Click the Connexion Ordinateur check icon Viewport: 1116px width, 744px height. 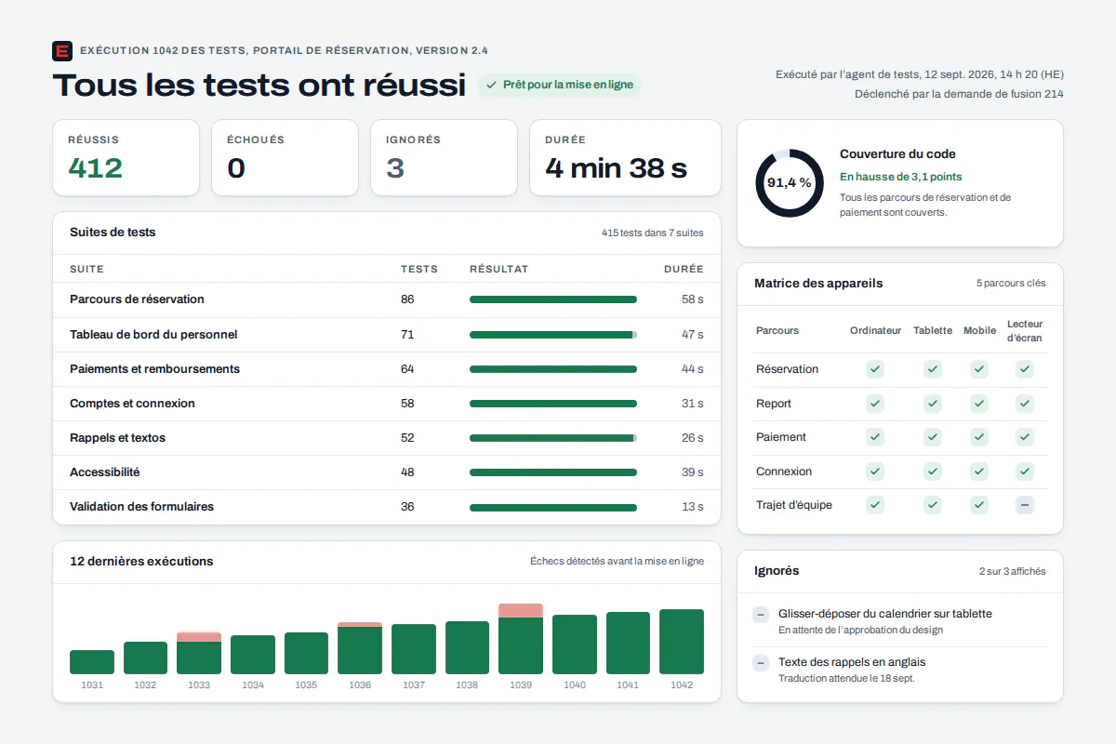coord(875,472)
